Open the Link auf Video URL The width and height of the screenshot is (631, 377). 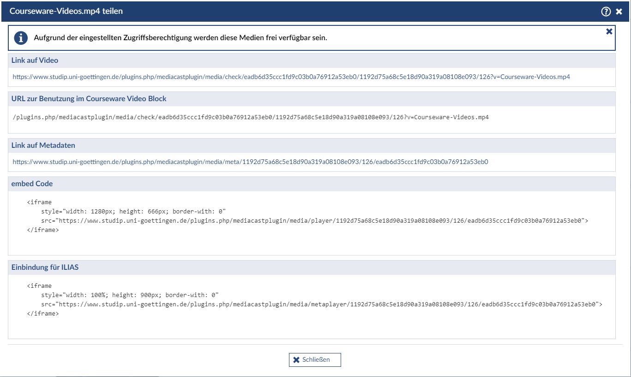291,77
